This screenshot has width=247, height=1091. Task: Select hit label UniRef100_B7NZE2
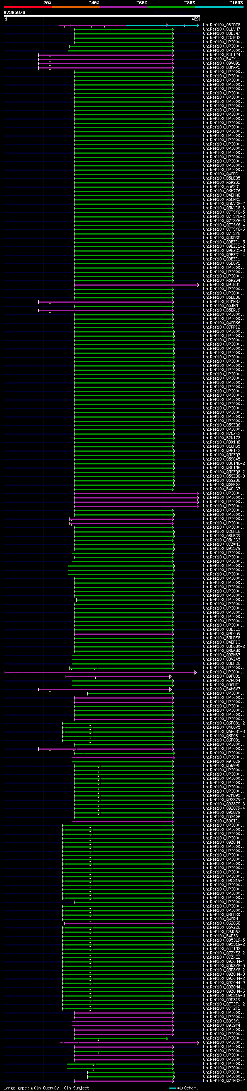click(x=222, y=434)
